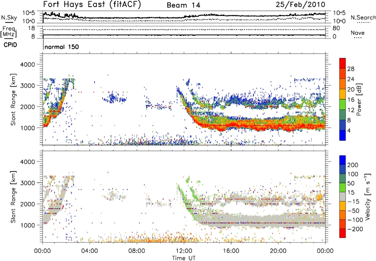Screen dimensions: 376x261
Task: Click the 'Freq. [MHz]' axis label
Action: pos(8,32)
